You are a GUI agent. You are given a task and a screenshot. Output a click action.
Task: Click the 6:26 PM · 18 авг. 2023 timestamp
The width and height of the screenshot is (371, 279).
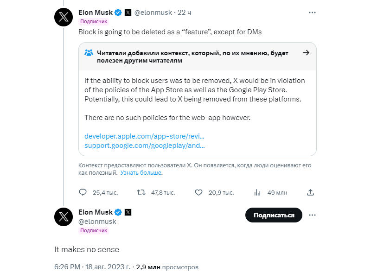click(93, 267)
